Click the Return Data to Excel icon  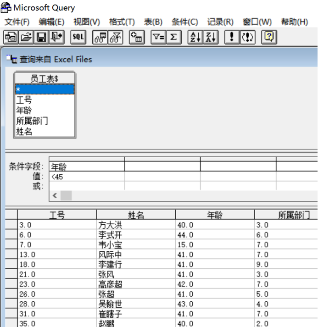coord(56,37)
